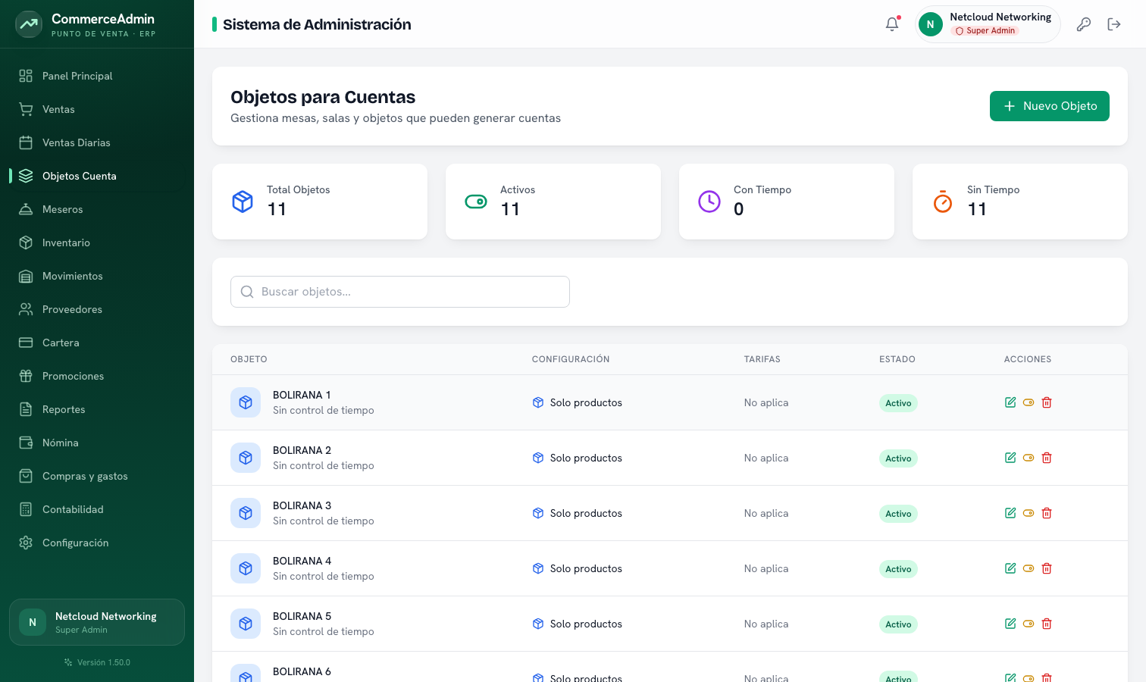Click the cube icon beside BOLIRANA 3

tap(246, 513)
